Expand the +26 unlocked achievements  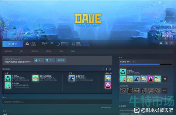[164, 79]
